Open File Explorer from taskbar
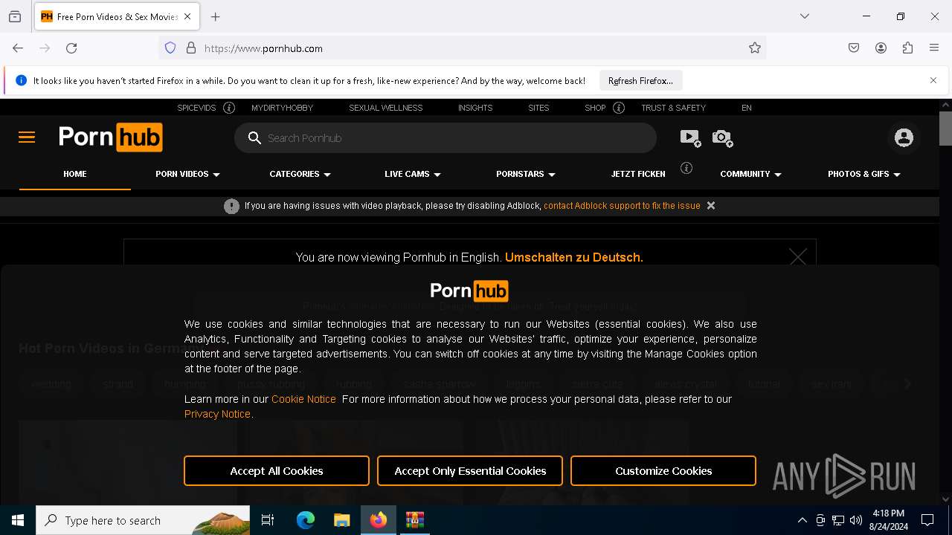The height and width of the screenshot is (535, 952). 341,520
